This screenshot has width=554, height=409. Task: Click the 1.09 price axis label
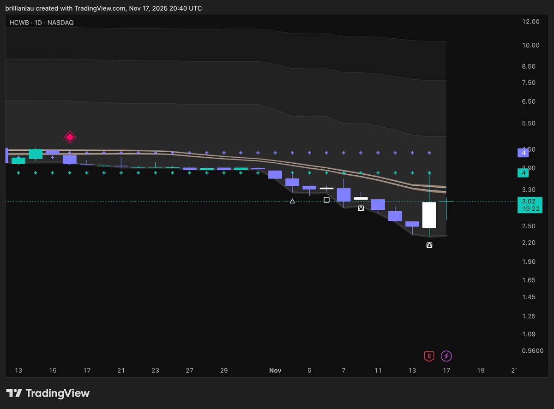coord(529,334)
